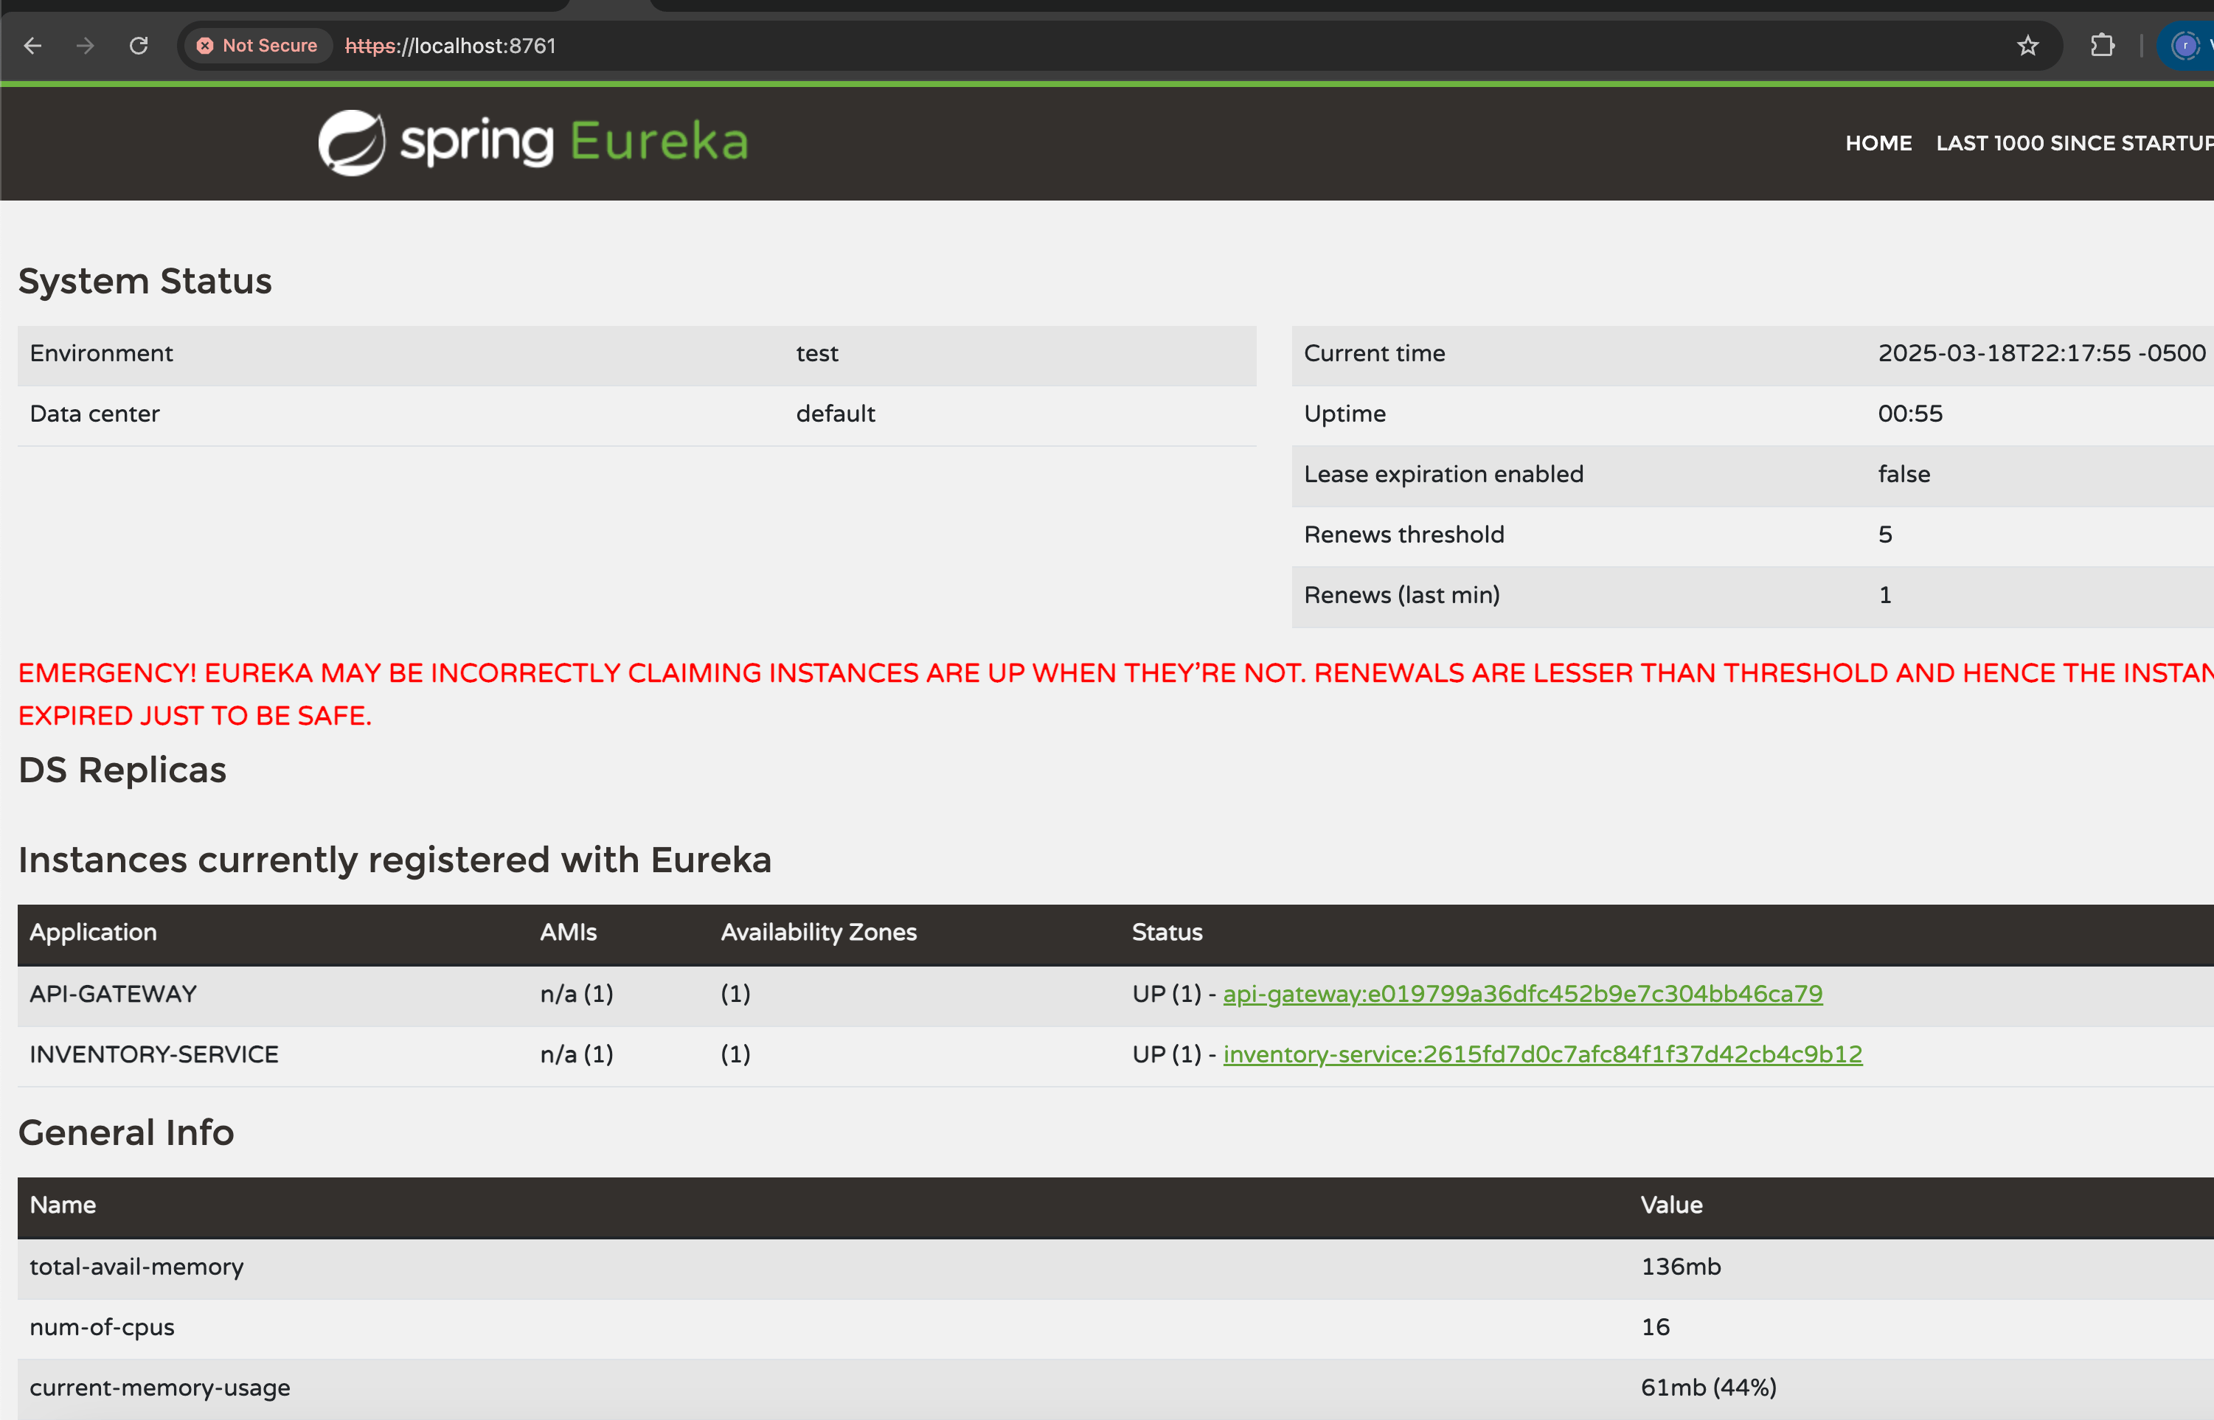Click the Renews (last min) label
Viewport: 2214px width, 1420px height.
click(x=1401, y=595)
